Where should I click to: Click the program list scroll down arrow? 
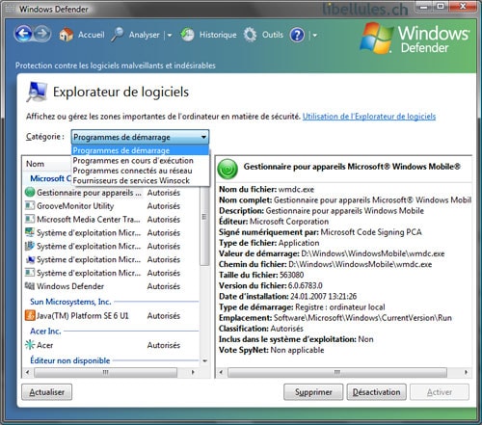(x=204, y=361)
